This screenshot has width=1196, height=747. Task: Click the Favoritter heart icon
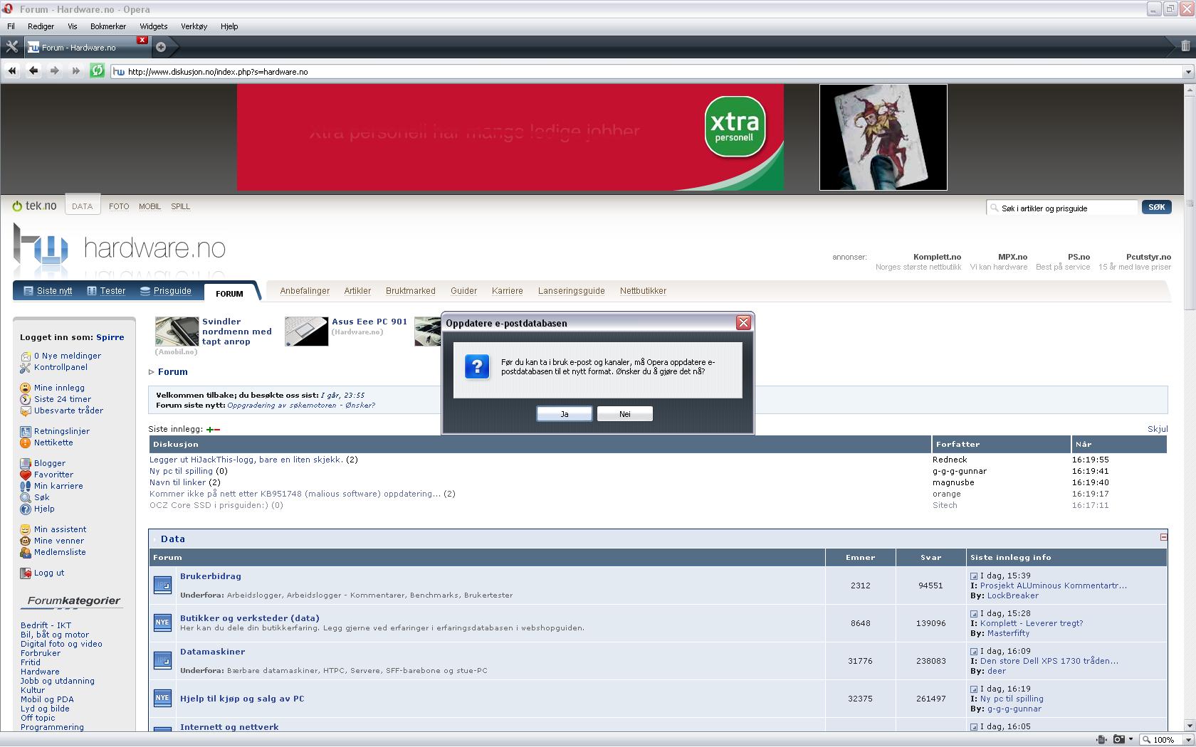(x=26, y=475)
